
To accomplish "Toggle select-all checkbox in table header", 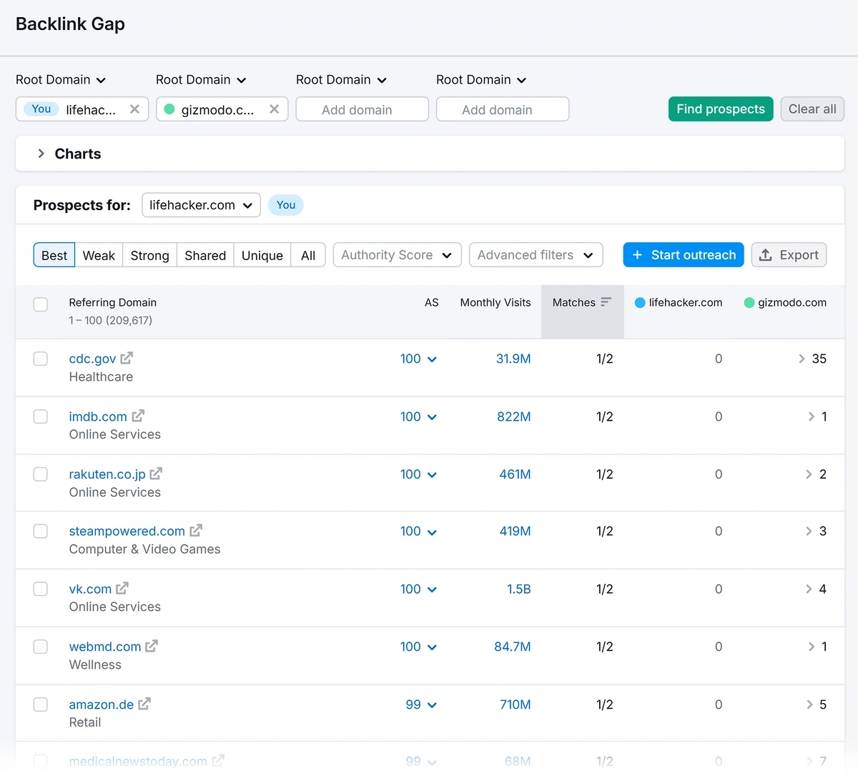I will [x=41, y=304].
